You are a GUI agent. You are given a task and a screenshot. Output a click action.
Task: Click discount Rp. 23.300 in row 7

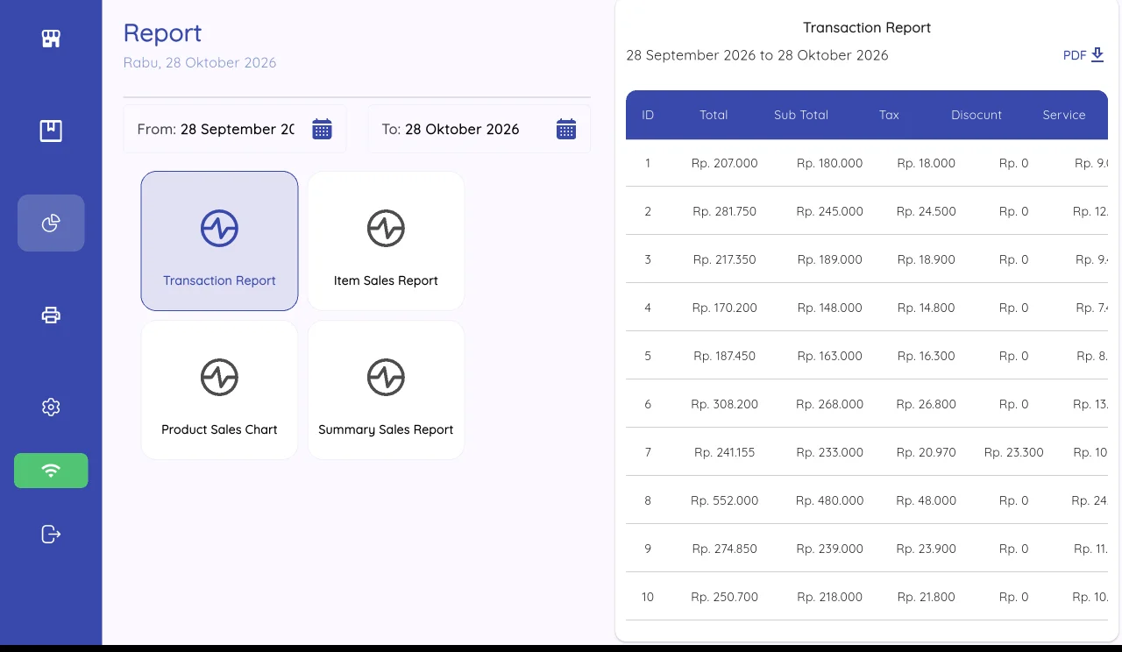pos(1014,452)
